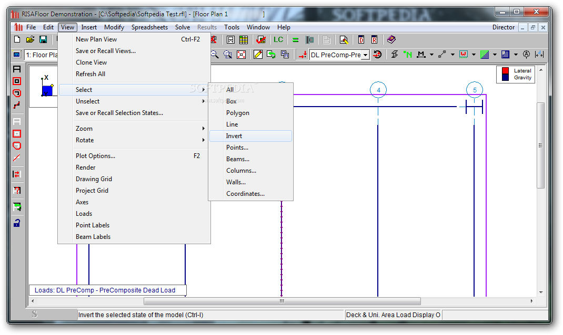Click the Save floppy disk icon
The width and height of the screenshot is (563, 335).
43,39
